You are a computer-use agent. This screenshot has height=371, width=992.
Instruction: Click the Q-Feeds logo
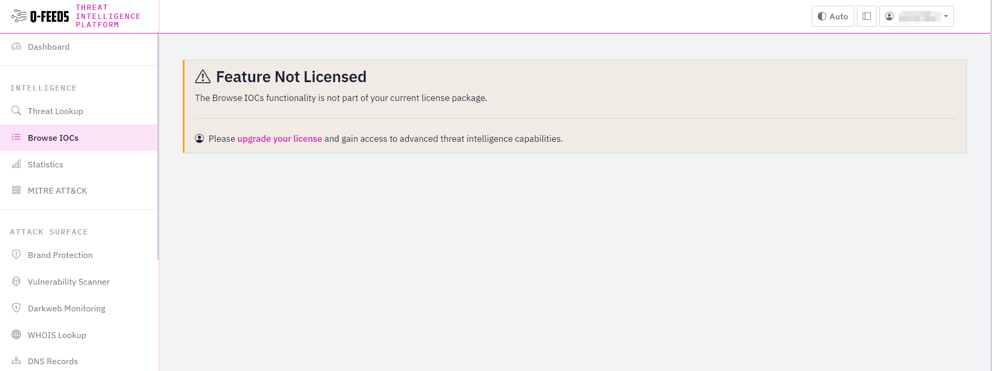(40, 16)
